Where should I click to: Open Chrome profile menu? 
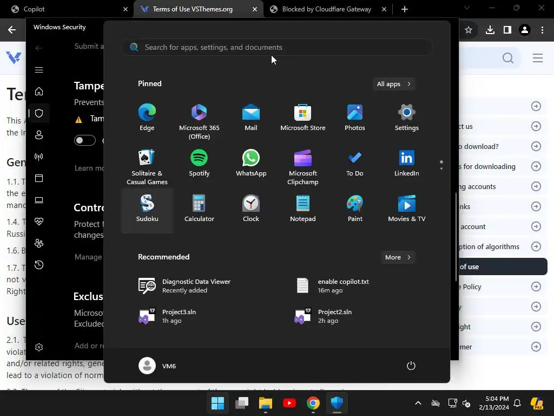click(525, 30)
